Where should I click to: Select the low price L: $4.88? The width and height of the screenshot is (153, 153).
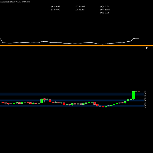pyautogui.click(x=80, y=10)
